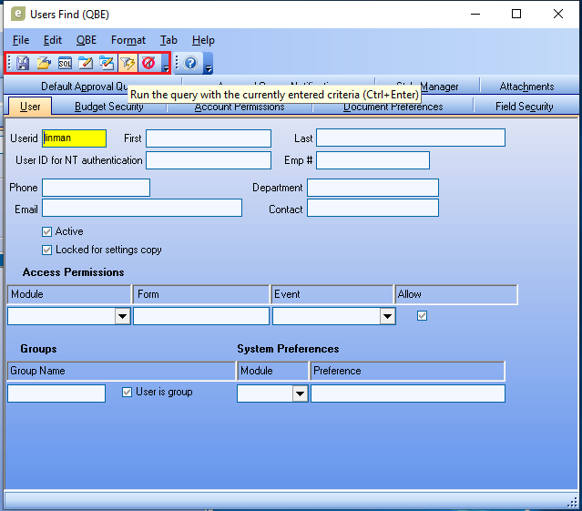582x511 pixels.
Task: Expand the System Preferences Module dropdown
Action: point(300,393)
